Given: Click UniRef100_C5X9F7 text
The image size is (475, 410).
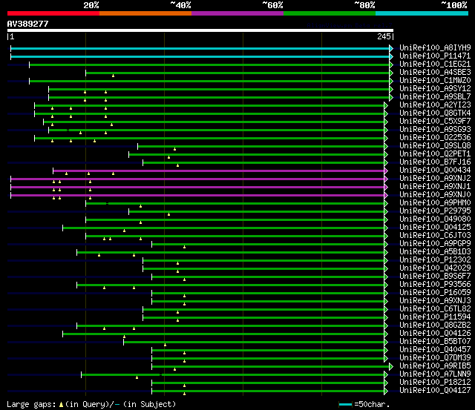Looking at the screenshot, I should point(435,122).
